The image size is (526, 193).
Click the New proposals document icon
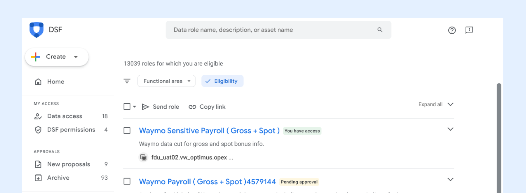[x=38, y=164]
